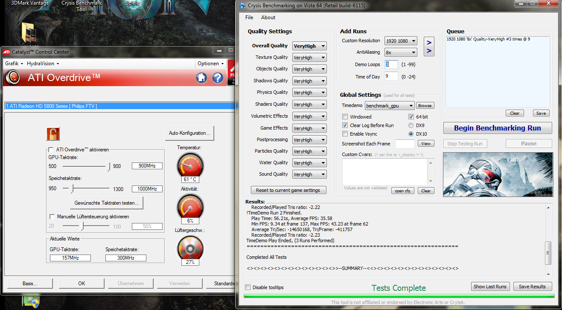Uncheck Clear Log Before Run
Screen dimensions: 562x310
click(x=345, y=125)
